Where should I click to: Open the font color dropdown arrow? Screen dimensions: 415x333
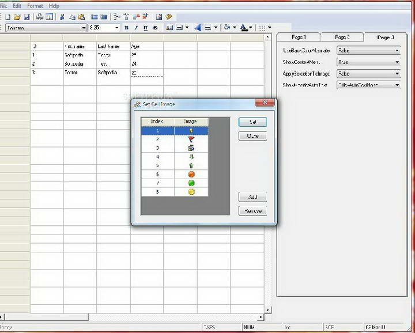click(x=252, y=28)
